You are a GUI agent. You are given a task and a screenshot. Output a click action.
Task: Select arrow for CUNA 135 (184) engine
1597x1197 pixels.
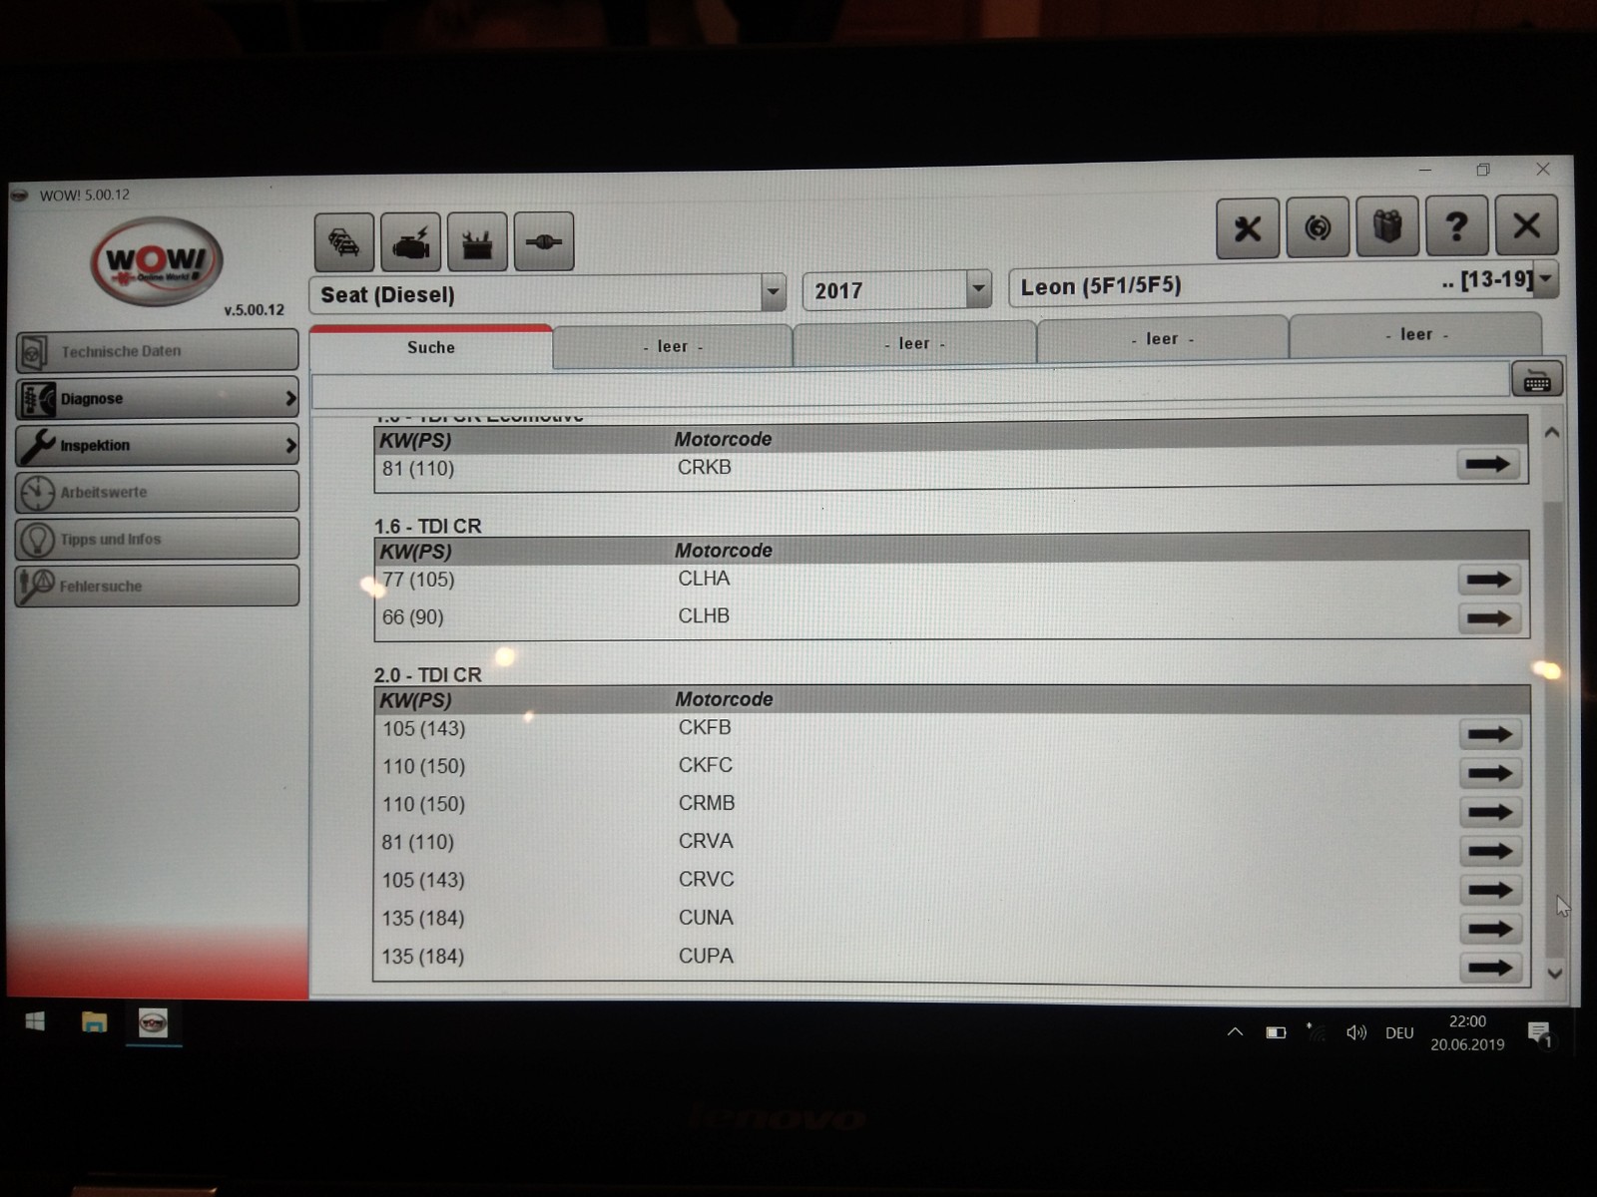point(1490,929)
